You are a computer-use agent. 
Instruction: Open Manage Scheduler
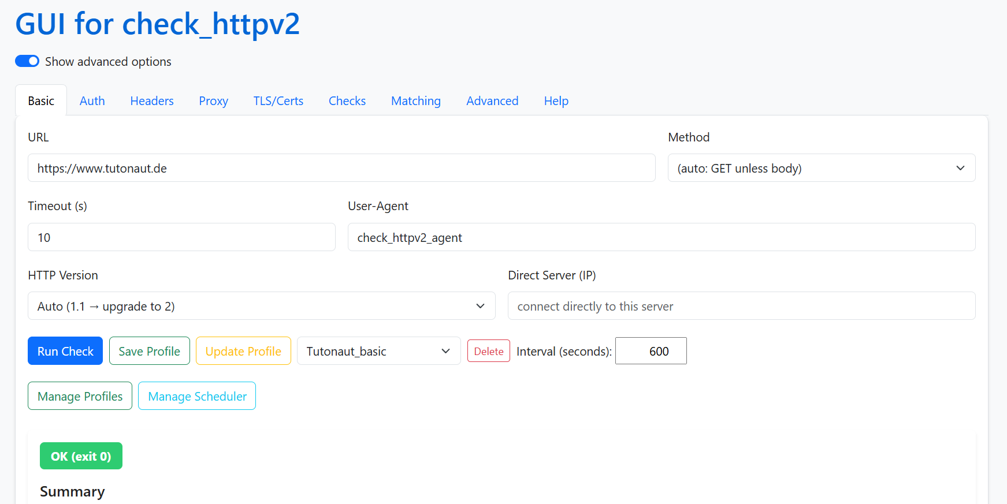pyautogui.click(x=197, y=396)
